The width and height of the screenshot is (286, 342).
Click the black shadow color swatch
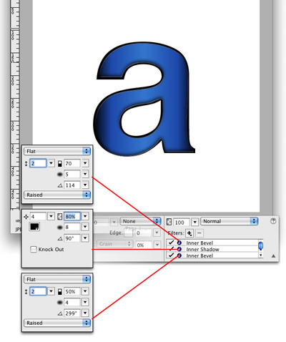pyautogui.click(x=34, y=227)
